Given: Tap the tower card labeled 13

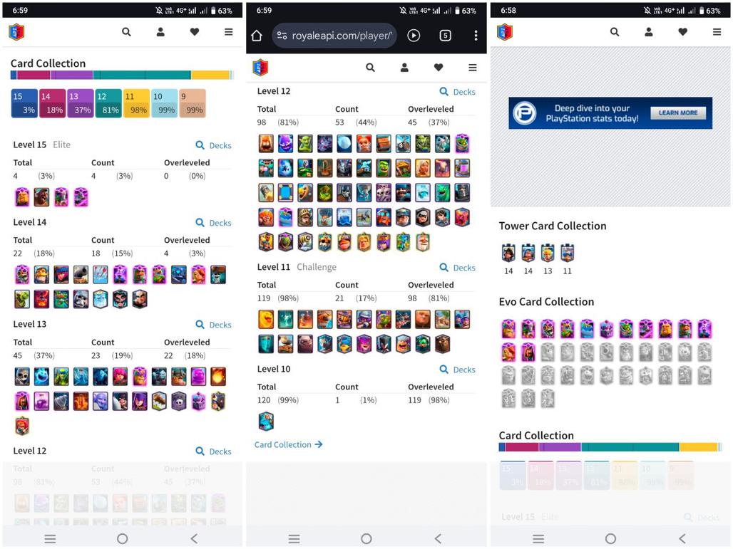Looking at the screenshot, I should 548,253.
